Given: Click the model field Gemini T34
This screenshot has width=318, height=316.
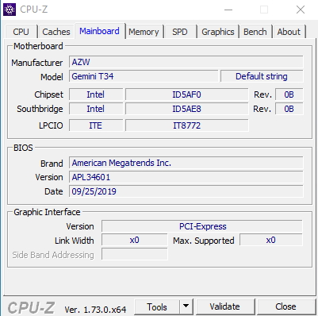Looking at the screenshot, I should (x=144, y=76).
